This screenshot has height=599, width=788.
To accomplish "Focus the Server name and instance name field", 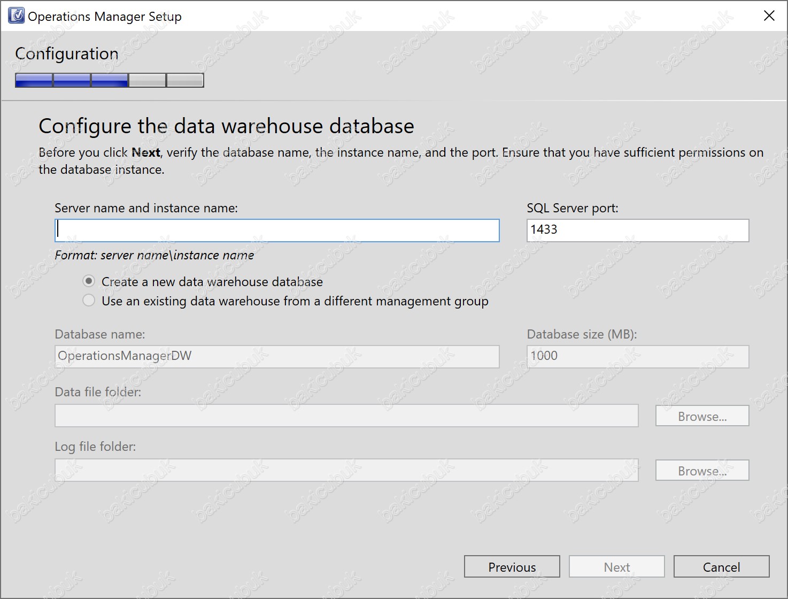I will point(277,231).
